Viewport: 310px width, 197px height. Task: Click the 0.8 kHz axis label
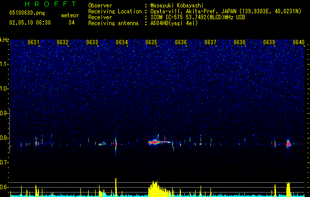[x=4, y=138]
